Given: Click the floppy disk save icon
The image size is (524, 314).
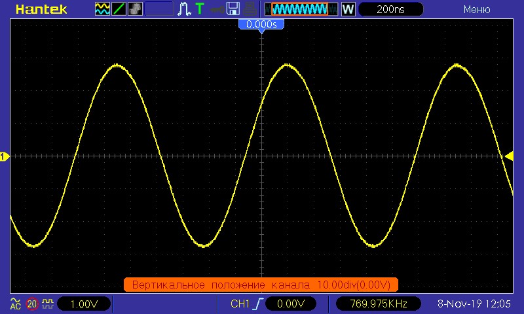Looking at the screenshot, I should (x=233, y=9).
